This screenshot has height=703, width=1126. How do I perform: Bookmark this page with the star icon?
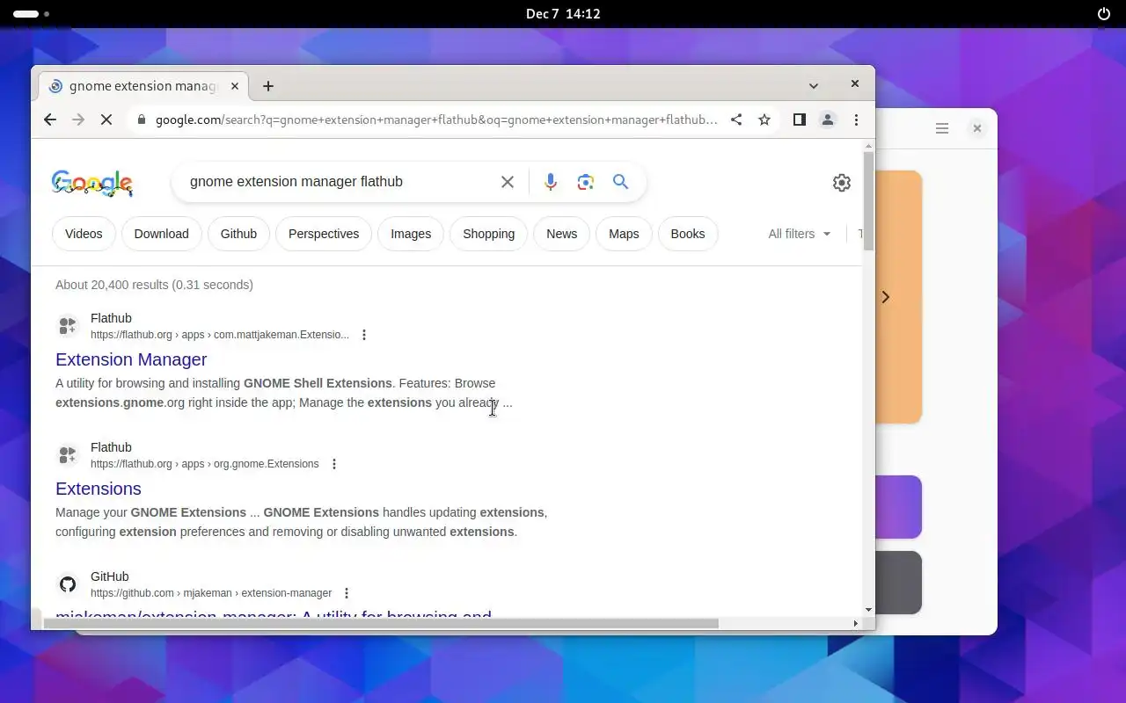[764, 120]
